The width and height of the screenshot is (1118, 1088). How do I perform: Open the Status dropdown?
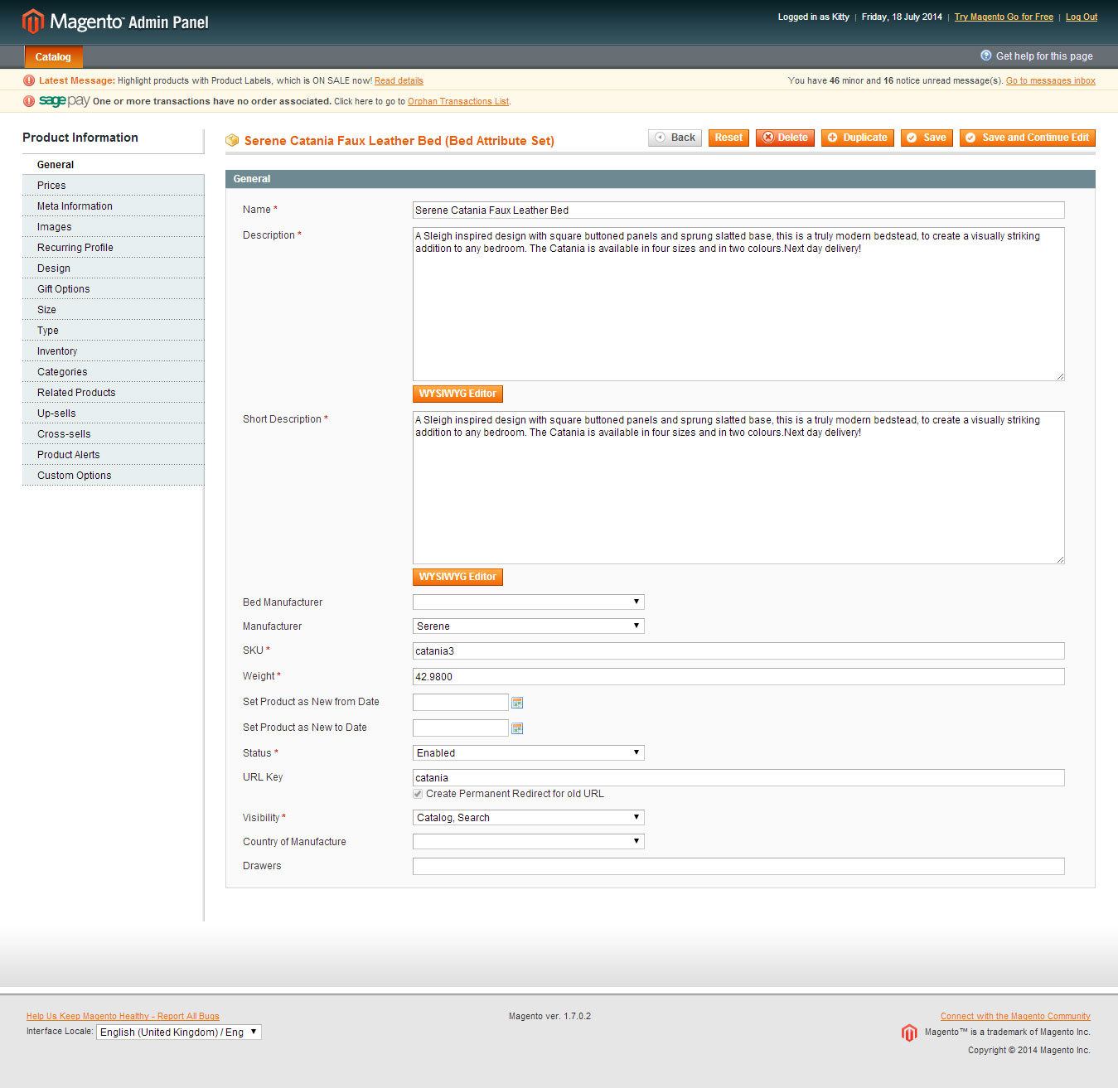coord(528,753)
